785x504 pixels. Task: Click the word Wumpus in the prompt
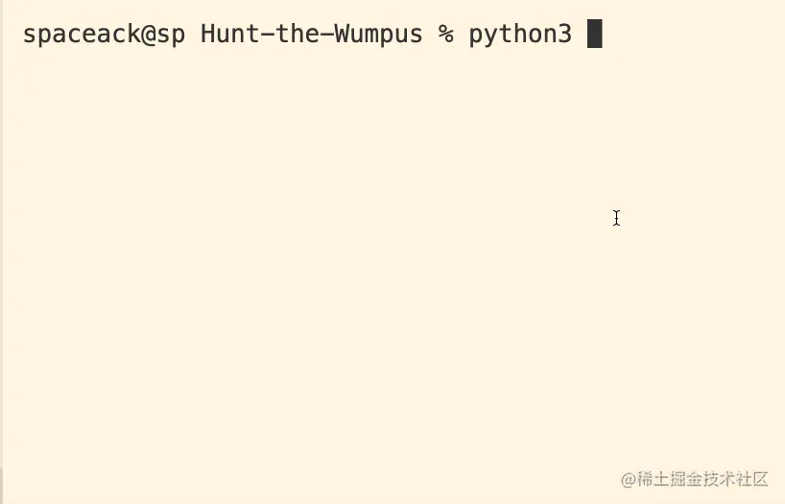coord(378,36)
